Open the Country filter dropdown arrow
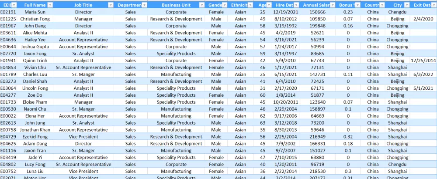Image resolution: width=437 pixels, height=179 pixels. (382, 5)
